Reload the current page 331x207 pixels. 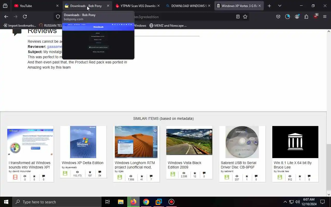[25, 17]
